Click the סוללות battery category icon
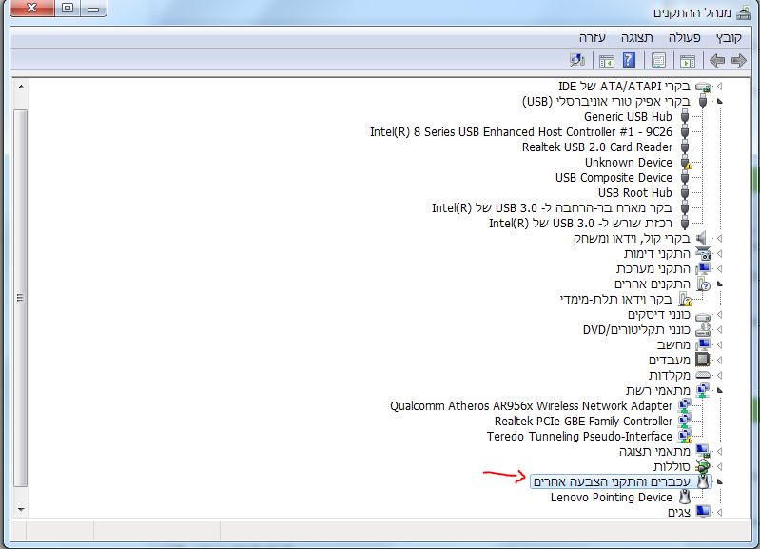 703,466
